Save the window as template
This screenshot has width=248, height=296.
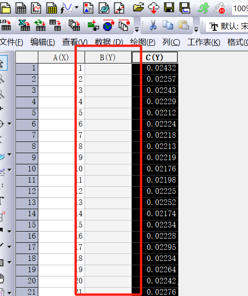pos(184,8)
